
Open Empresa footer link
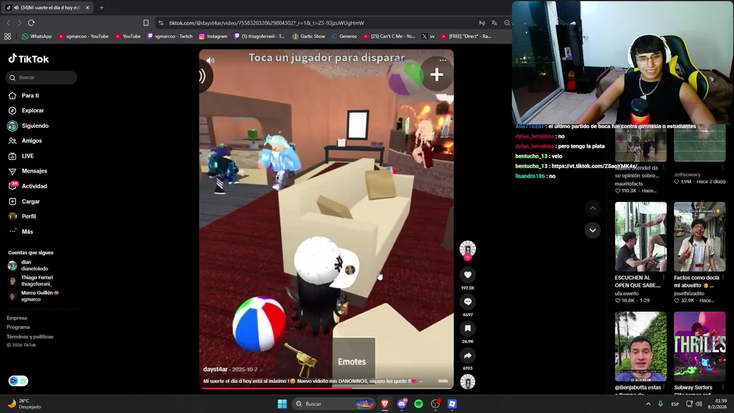click(x=17, y=318)
